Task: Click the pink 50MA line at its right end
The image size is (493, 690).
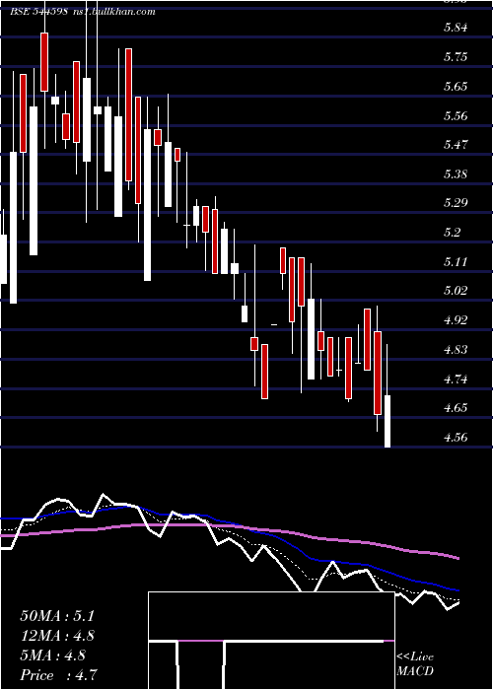Action: point(457,558)
